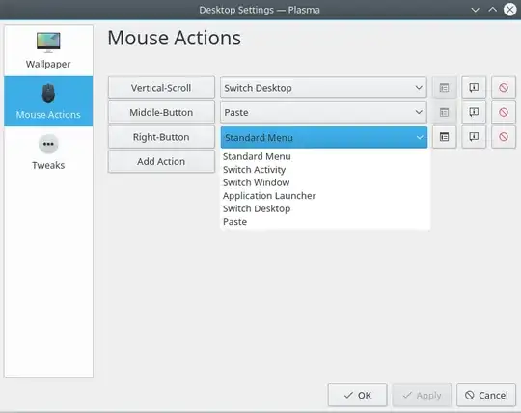521x413 pixels.
Task: Choose Application Launcher from the open list
Action: click(x=325, y=195)
